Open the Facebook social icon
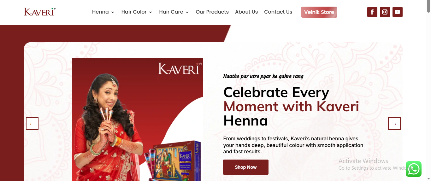 point(372,12)
